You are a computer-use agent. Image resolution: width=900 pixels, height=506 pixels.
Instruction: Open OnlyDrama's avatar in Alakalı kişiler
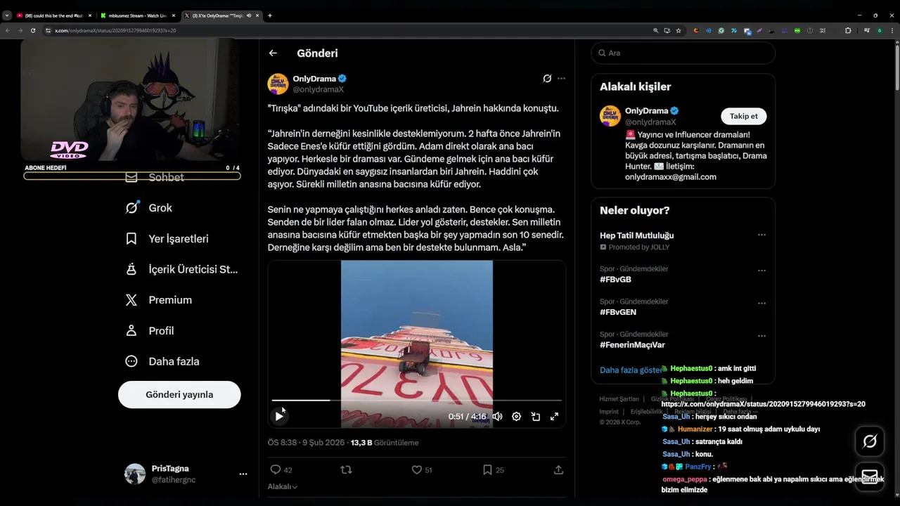(x=610, y=116)
